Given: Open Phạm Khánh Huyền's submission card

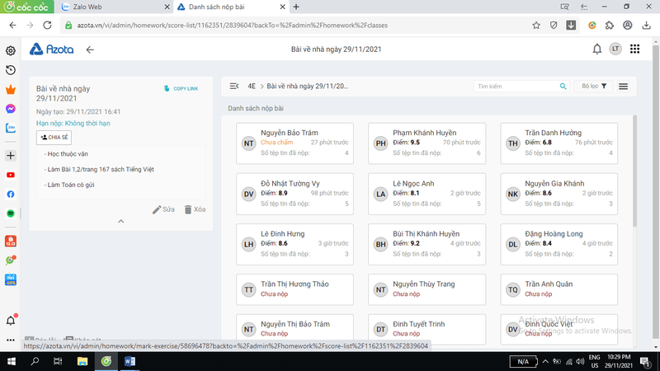Looking at the screenshot, I should (x=427, y=143).
